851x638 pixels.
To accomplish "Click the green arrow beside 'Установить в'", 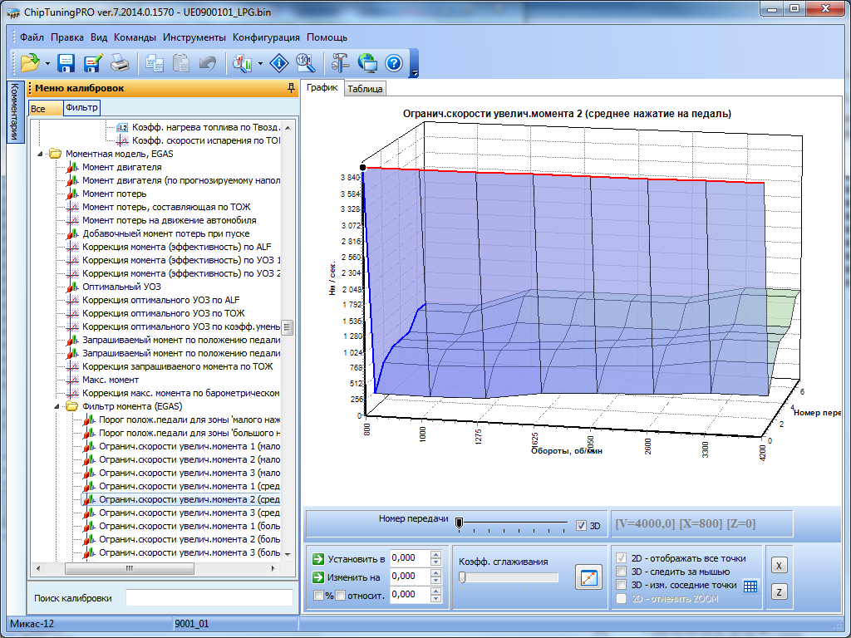I will 318,558.
